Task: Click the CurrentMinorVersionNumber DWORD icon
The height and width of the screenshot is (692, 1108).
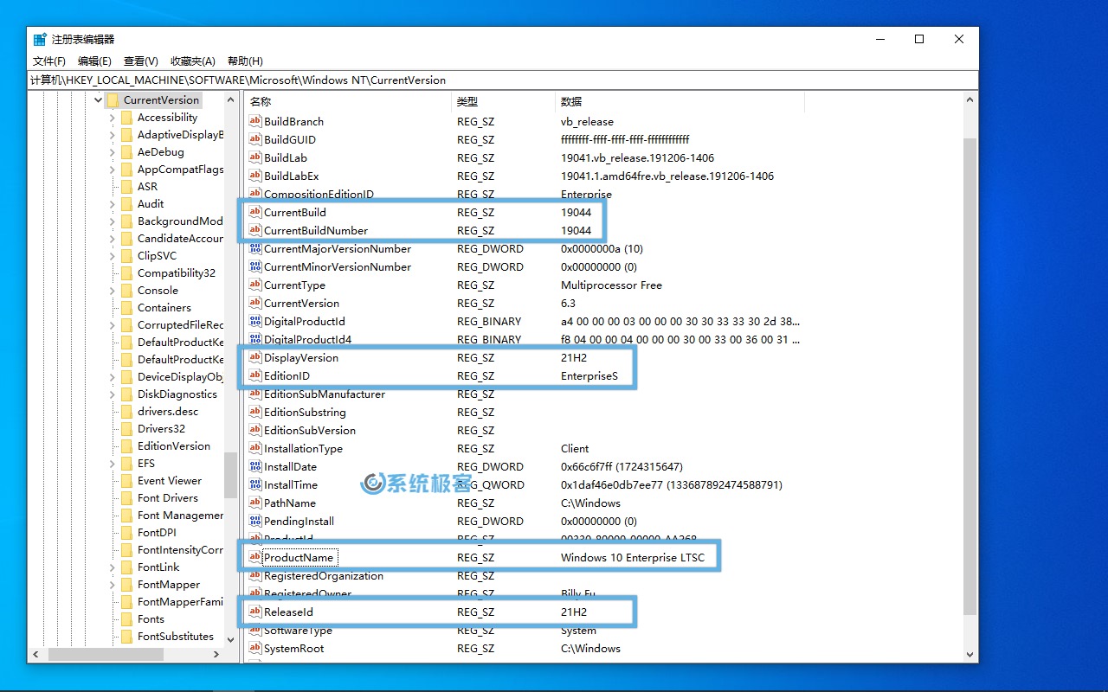Action: click(x=255, y=267)
